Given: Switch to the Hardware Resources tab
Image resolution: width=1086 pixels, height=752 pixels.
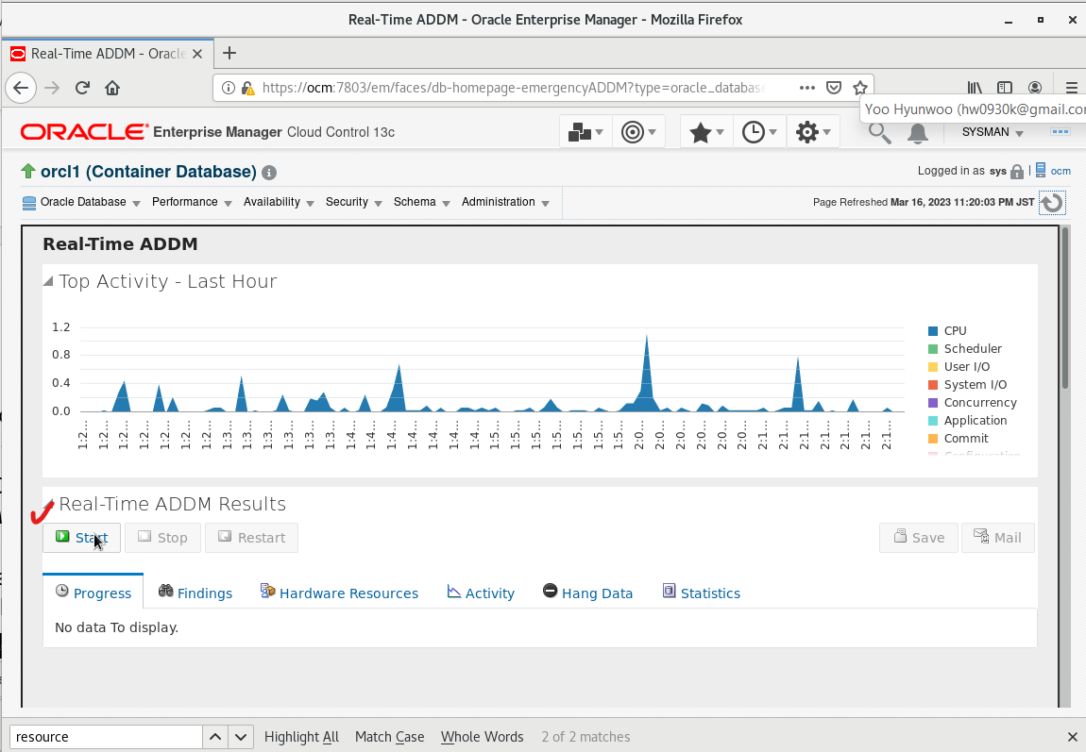Looking at the screenshot, I should coord(339,593).
